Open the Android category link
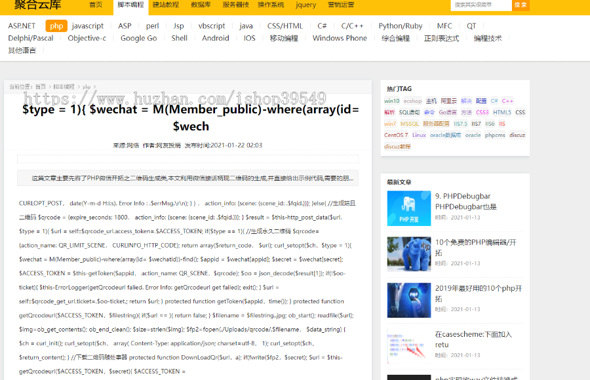590x380 pixels. tap(216, 38)
